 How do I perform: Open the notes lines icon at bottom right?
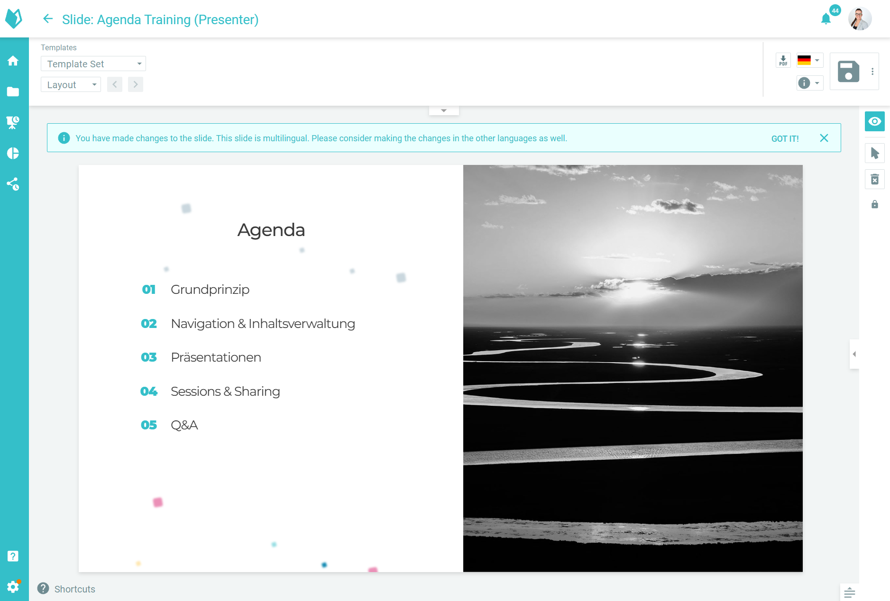coord(850,592)
